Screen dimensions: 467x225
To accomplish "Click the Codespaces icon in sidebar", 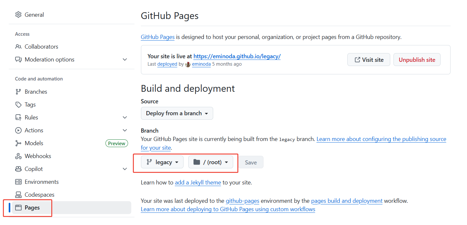I will tap(18, 195).
